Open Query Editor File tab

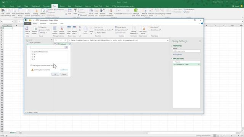click(x=27, y=24)
